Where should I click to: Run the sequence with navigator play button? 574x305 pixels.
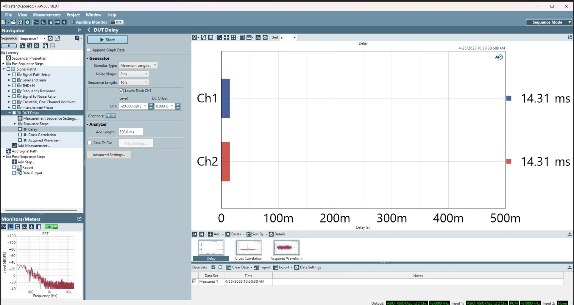tap(9, 46)
